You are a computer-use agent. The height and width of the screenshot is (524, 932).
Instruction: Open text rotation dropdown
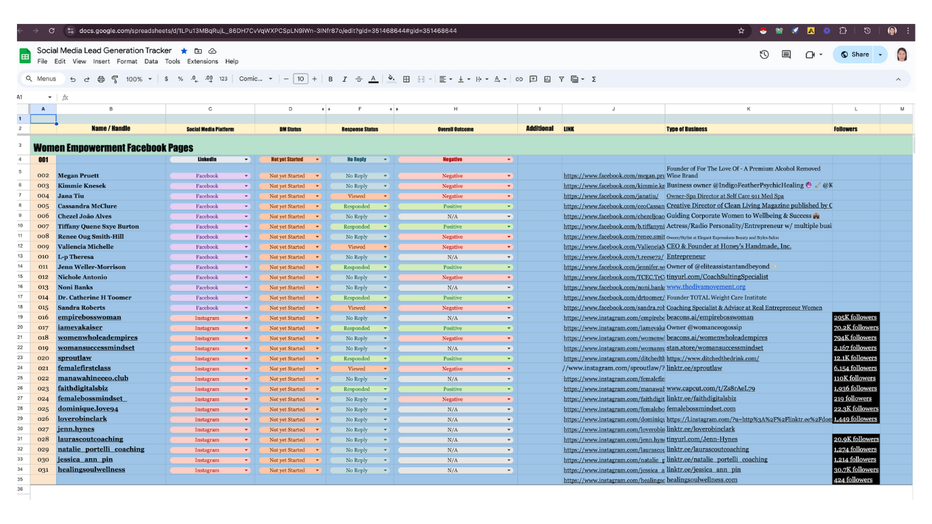[499, 79]
